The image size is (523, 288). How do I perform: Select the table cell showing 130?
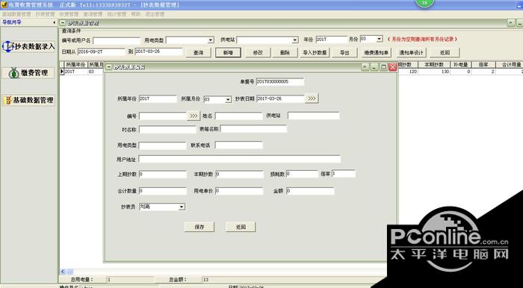click(434, 72)
